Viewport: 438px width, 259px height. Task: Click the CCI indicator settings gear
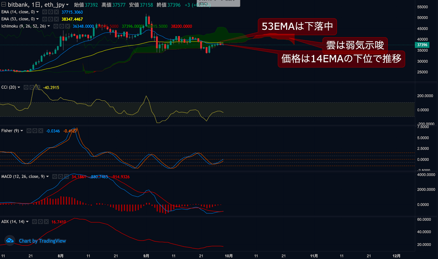click(32, 87)
